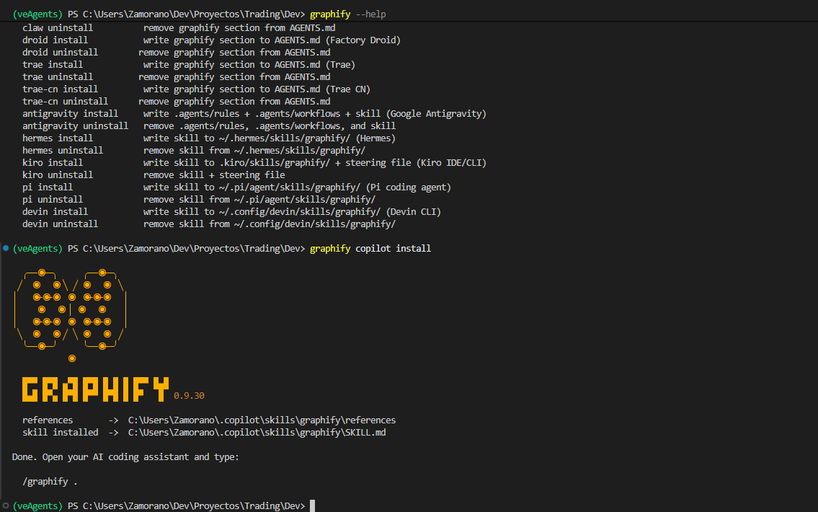The height and width of the screenshot is (512, 818).
Task: Click the 'antigravity install' command entry
Action: pyautogui.click(x=71, y=114)
